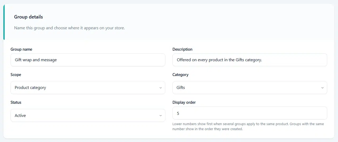Click the Group name label

[x=21, y=49]
